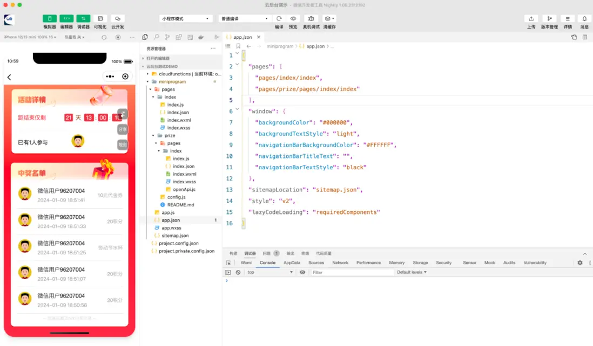Click the 编译 (compile) refresh icon
The image size is (593, 346).
279,18
